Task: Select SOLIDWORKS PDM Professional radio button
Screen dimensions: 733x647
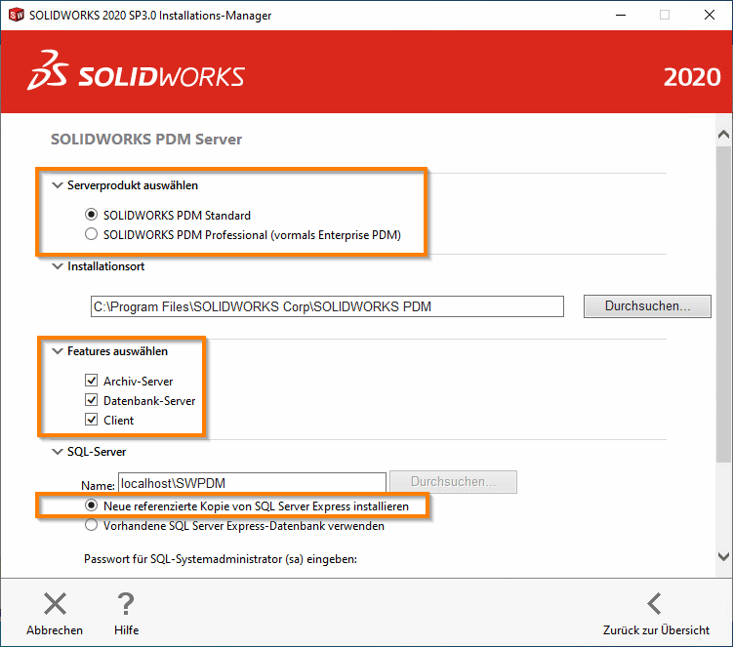Action: [x=91, y=234]
